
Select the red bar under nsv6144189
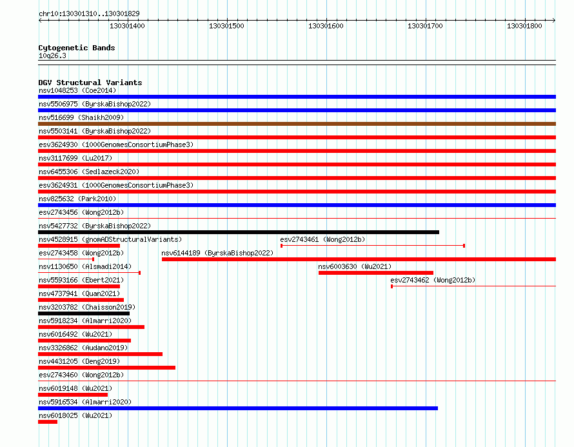point(359,259)
